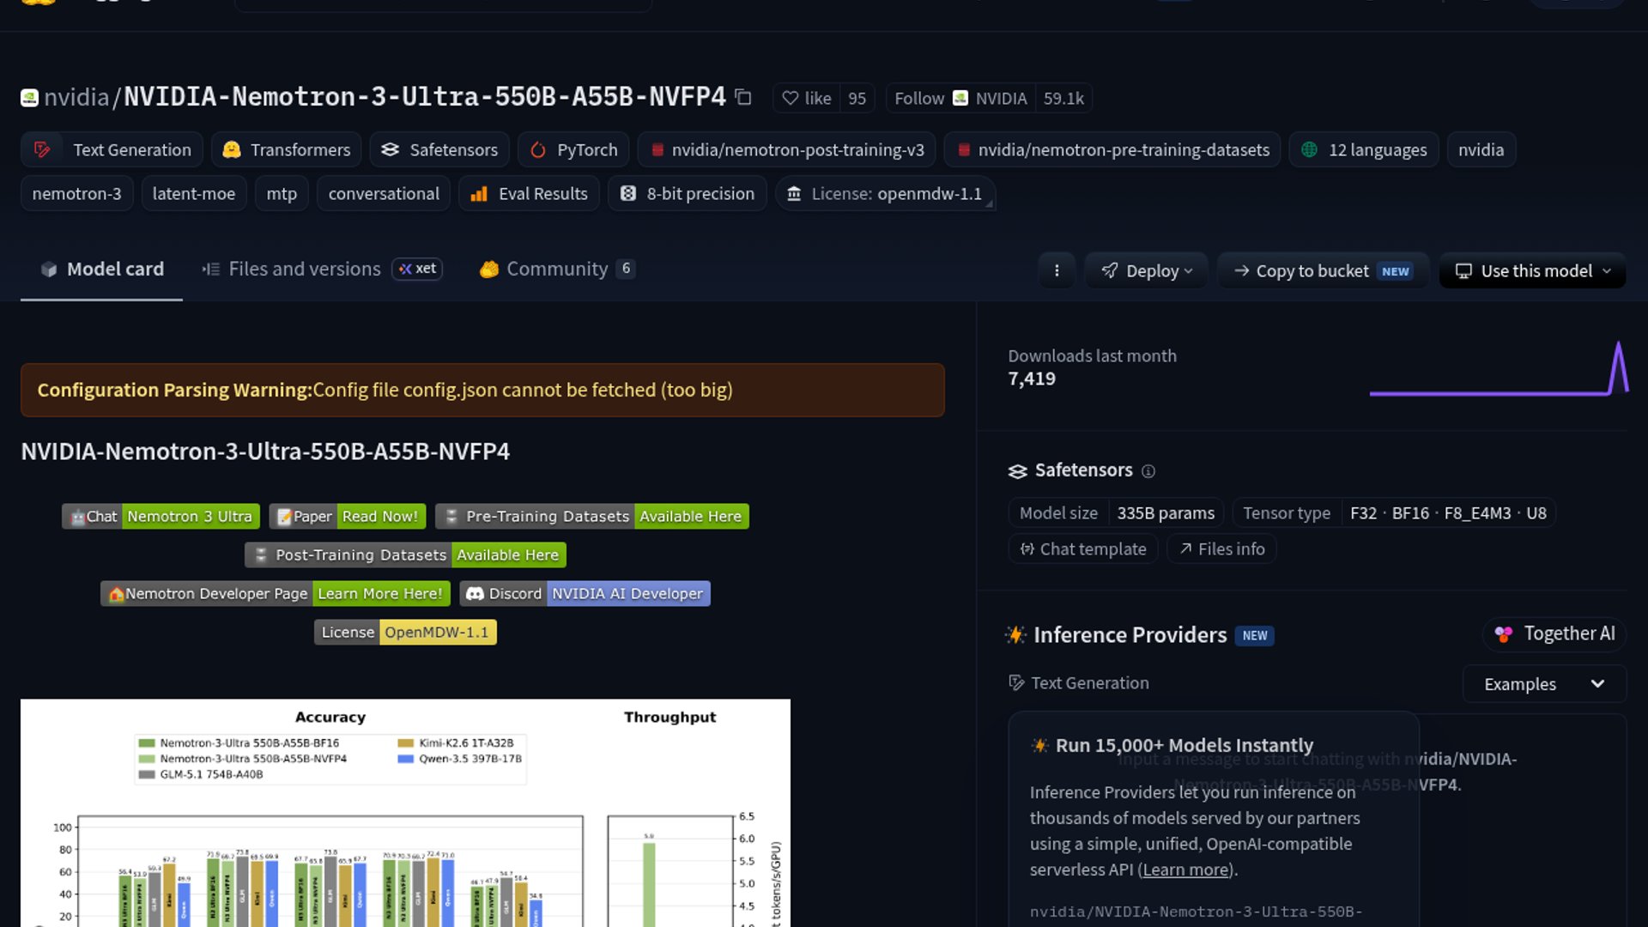Click the PyTorch flame icon

pyautogui.click(x=538, y=149)
